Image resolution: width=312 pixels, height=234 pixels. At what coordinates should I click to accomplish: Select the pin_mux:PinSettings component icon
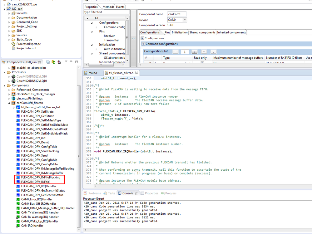(13, 98)
